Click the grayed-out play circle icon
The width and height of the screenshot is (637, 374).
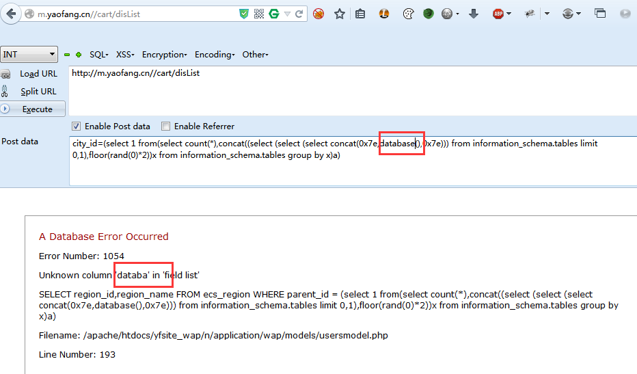click(625, 14)
